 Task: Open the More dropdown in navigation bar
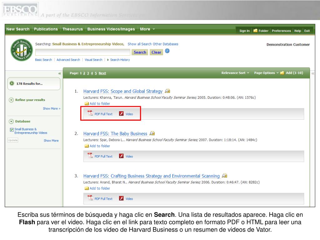147,29
